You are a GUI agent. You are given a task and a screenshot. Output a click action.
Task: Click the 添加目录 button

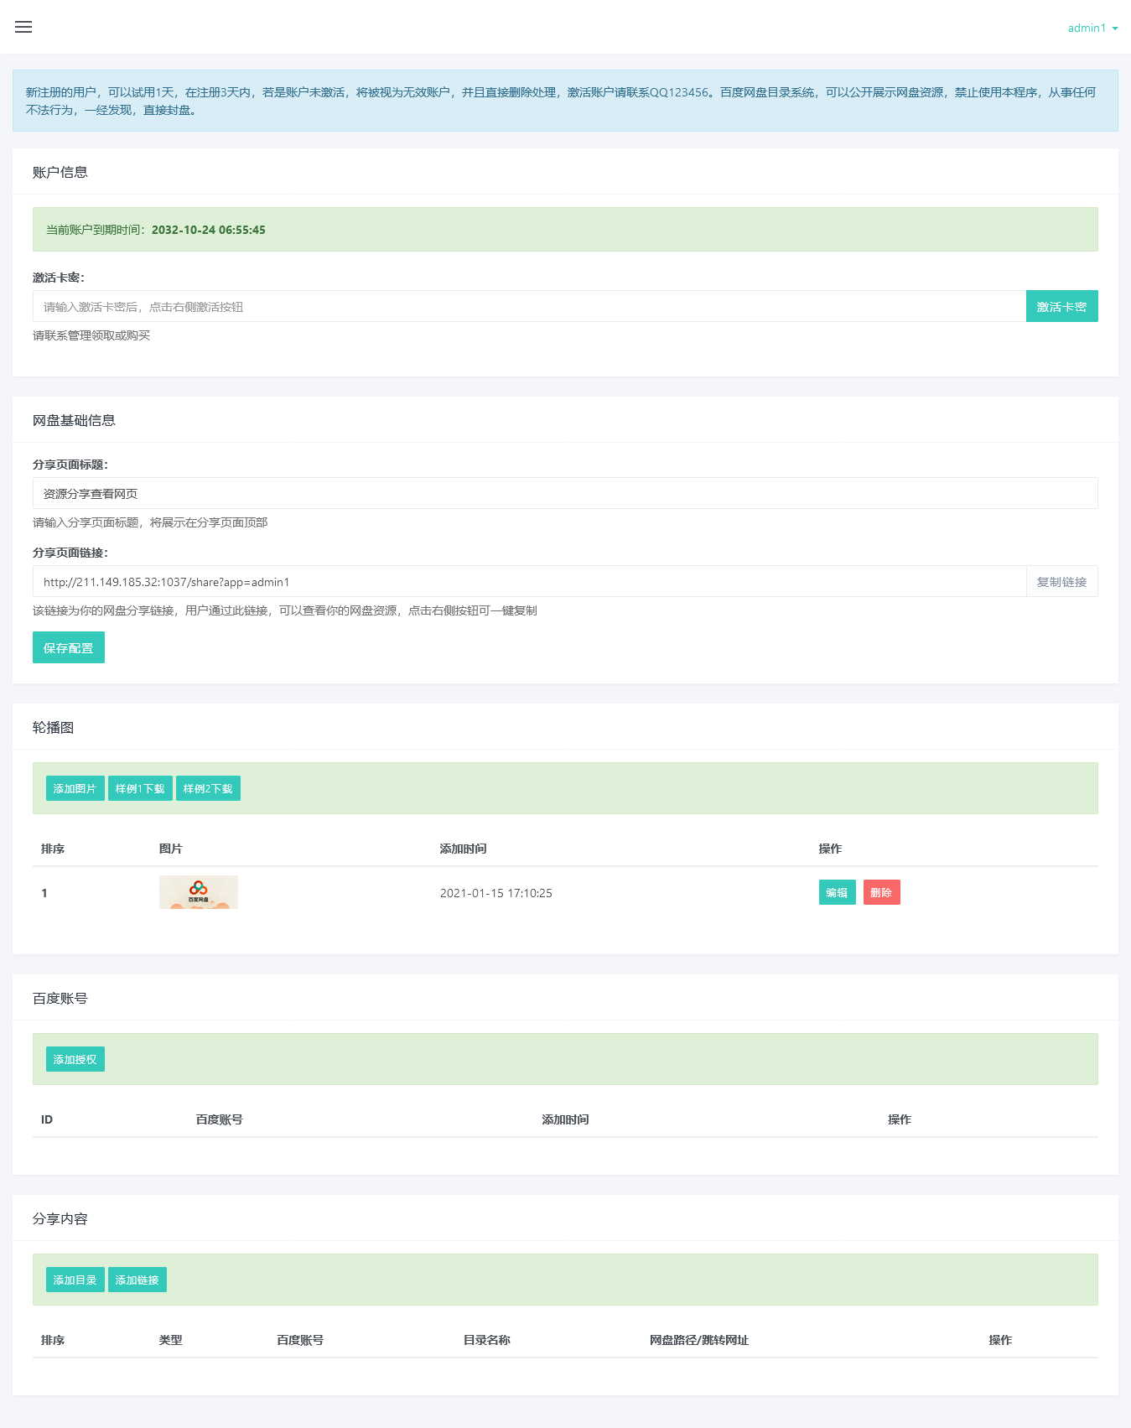(x=75, y=1280)
